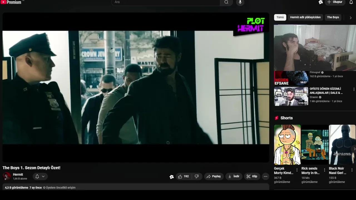Open options for Gerçek Morty short

pyautogui.click(x=297, y=170)
